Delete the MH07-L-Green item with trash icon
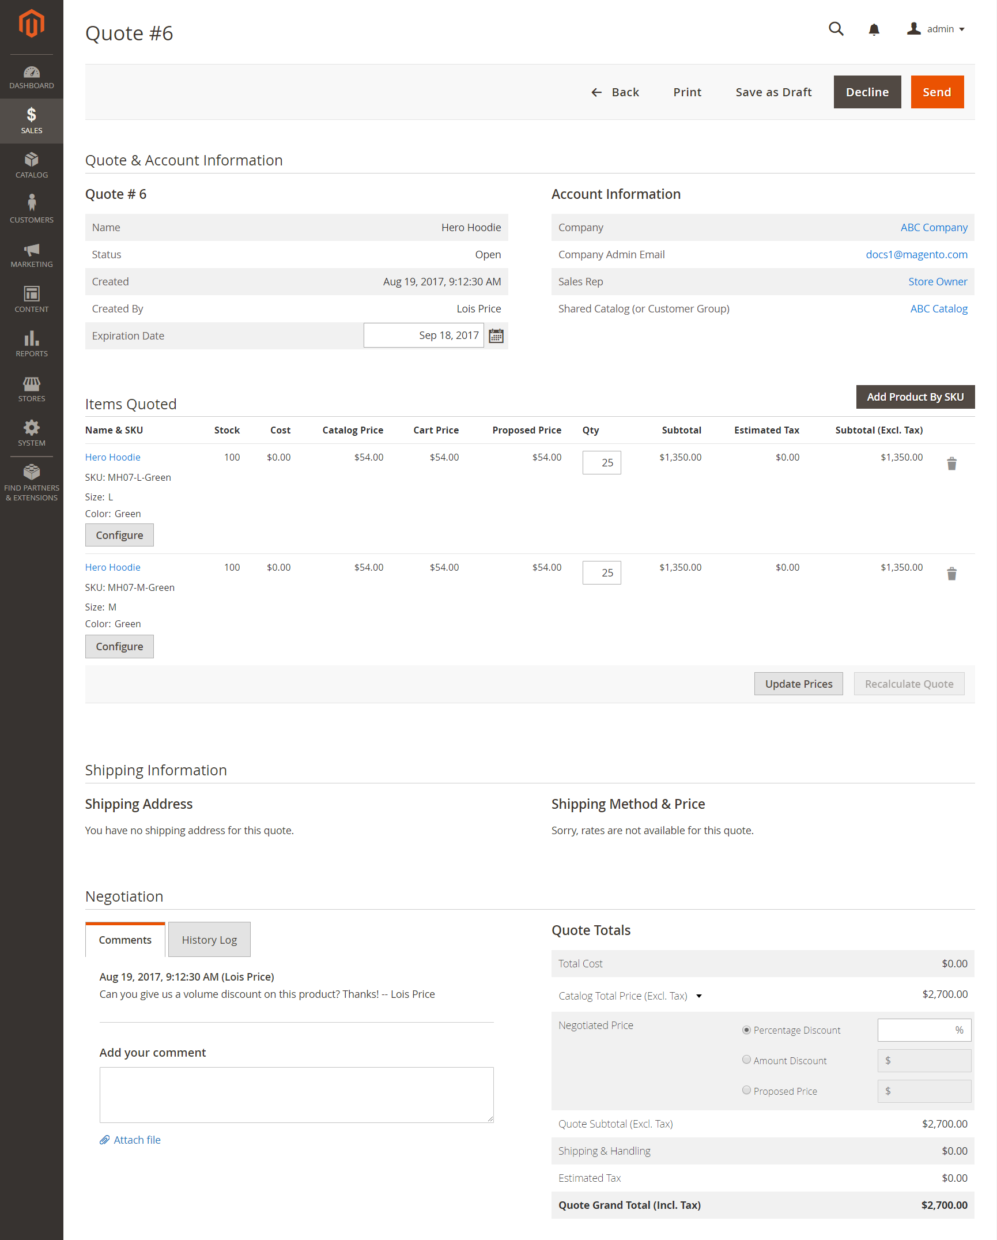This screenshot has height=1240, width=997. coord(952,463)
